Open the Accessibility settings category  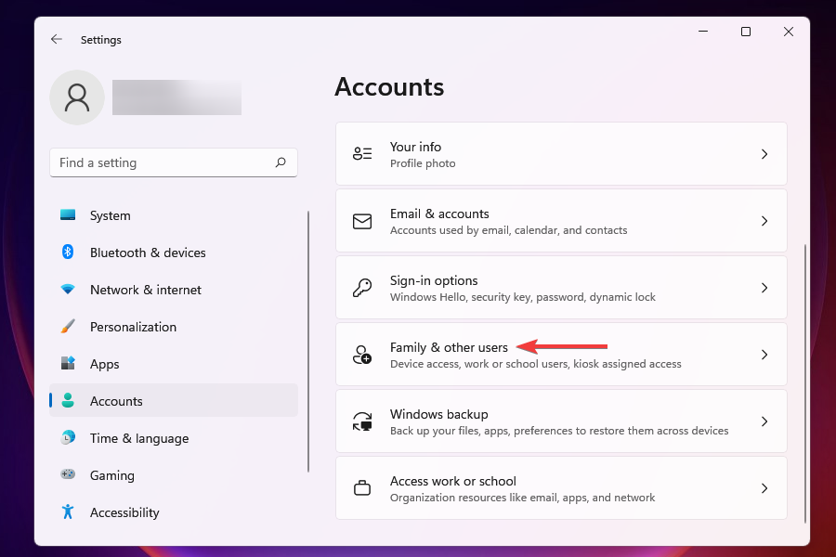click(x=124, y=512)
